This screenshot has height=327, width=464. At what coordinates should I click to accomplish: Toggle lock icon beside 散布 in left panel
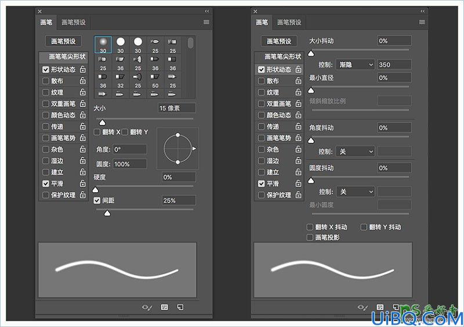tap(82, 80)
